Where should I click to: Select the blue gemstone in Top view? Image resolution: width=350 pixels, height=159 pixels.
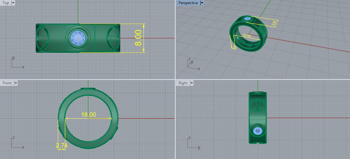(78, 38)
